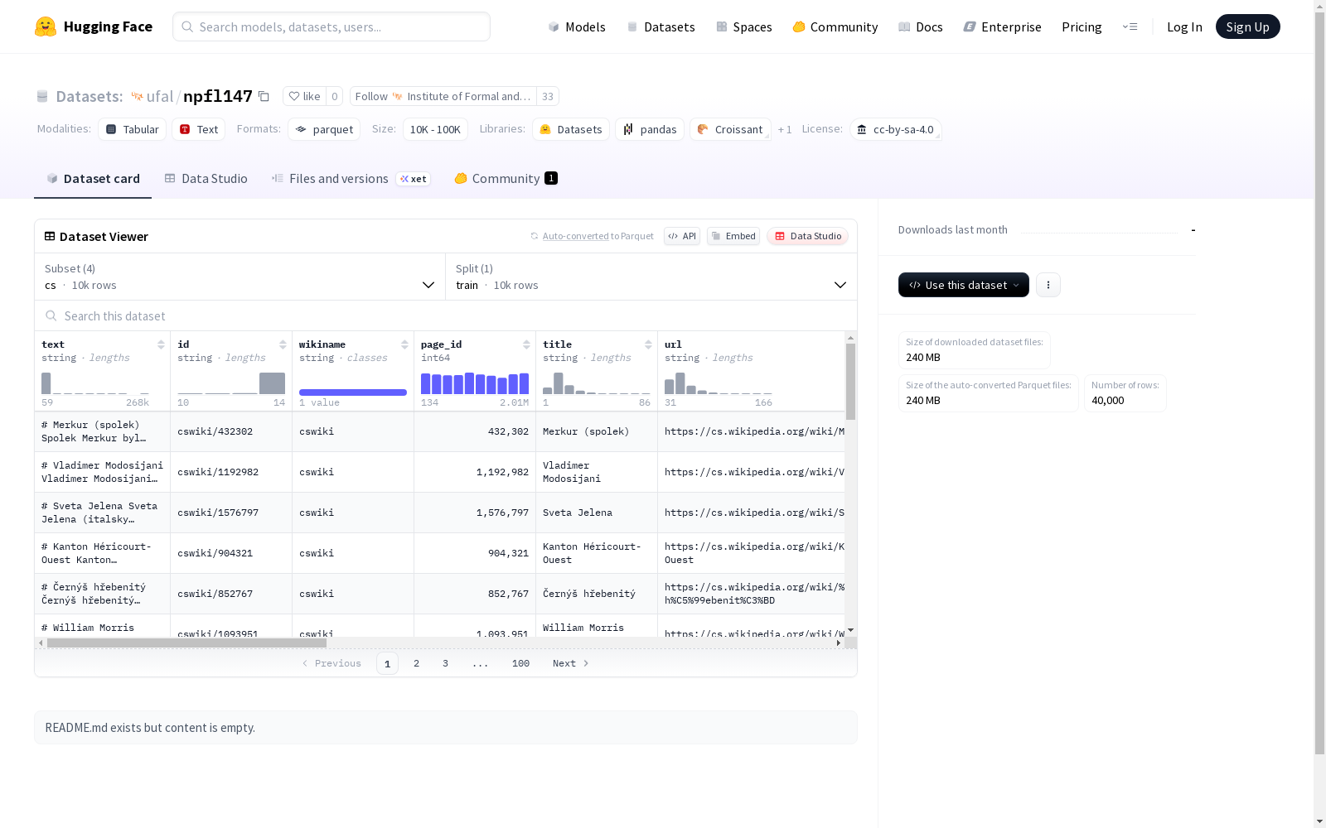The width and height of the screenshot is (1326, 828).
Task: Click the table vertical scrollbar thumb
Action: click(x=850, y=381)
